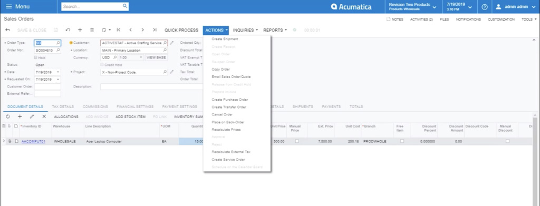
Task: Click the top search input field
Action: tap(92, 6)
